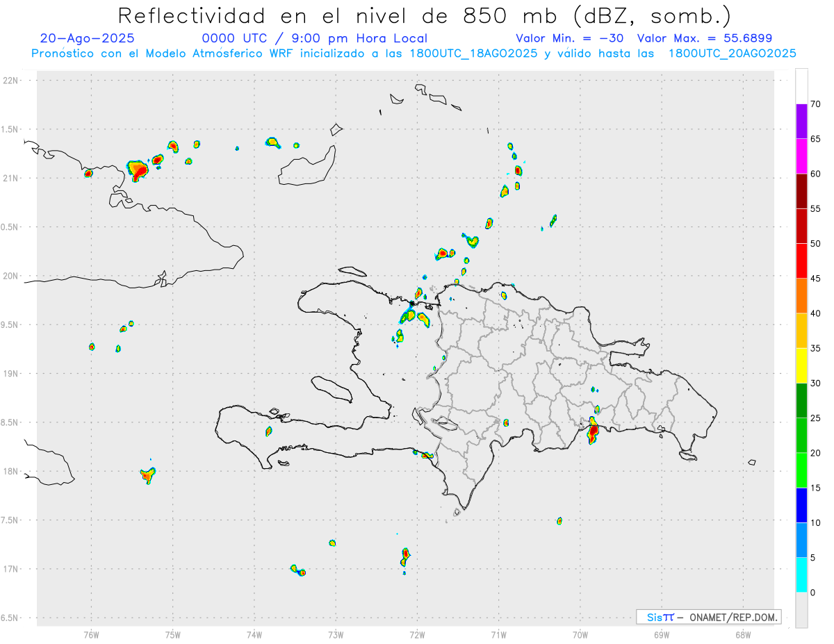The image size is (834, 644).
Task: Pick the cyan 0-5 dBZ colorbar segment
Action: click(801, 575)
